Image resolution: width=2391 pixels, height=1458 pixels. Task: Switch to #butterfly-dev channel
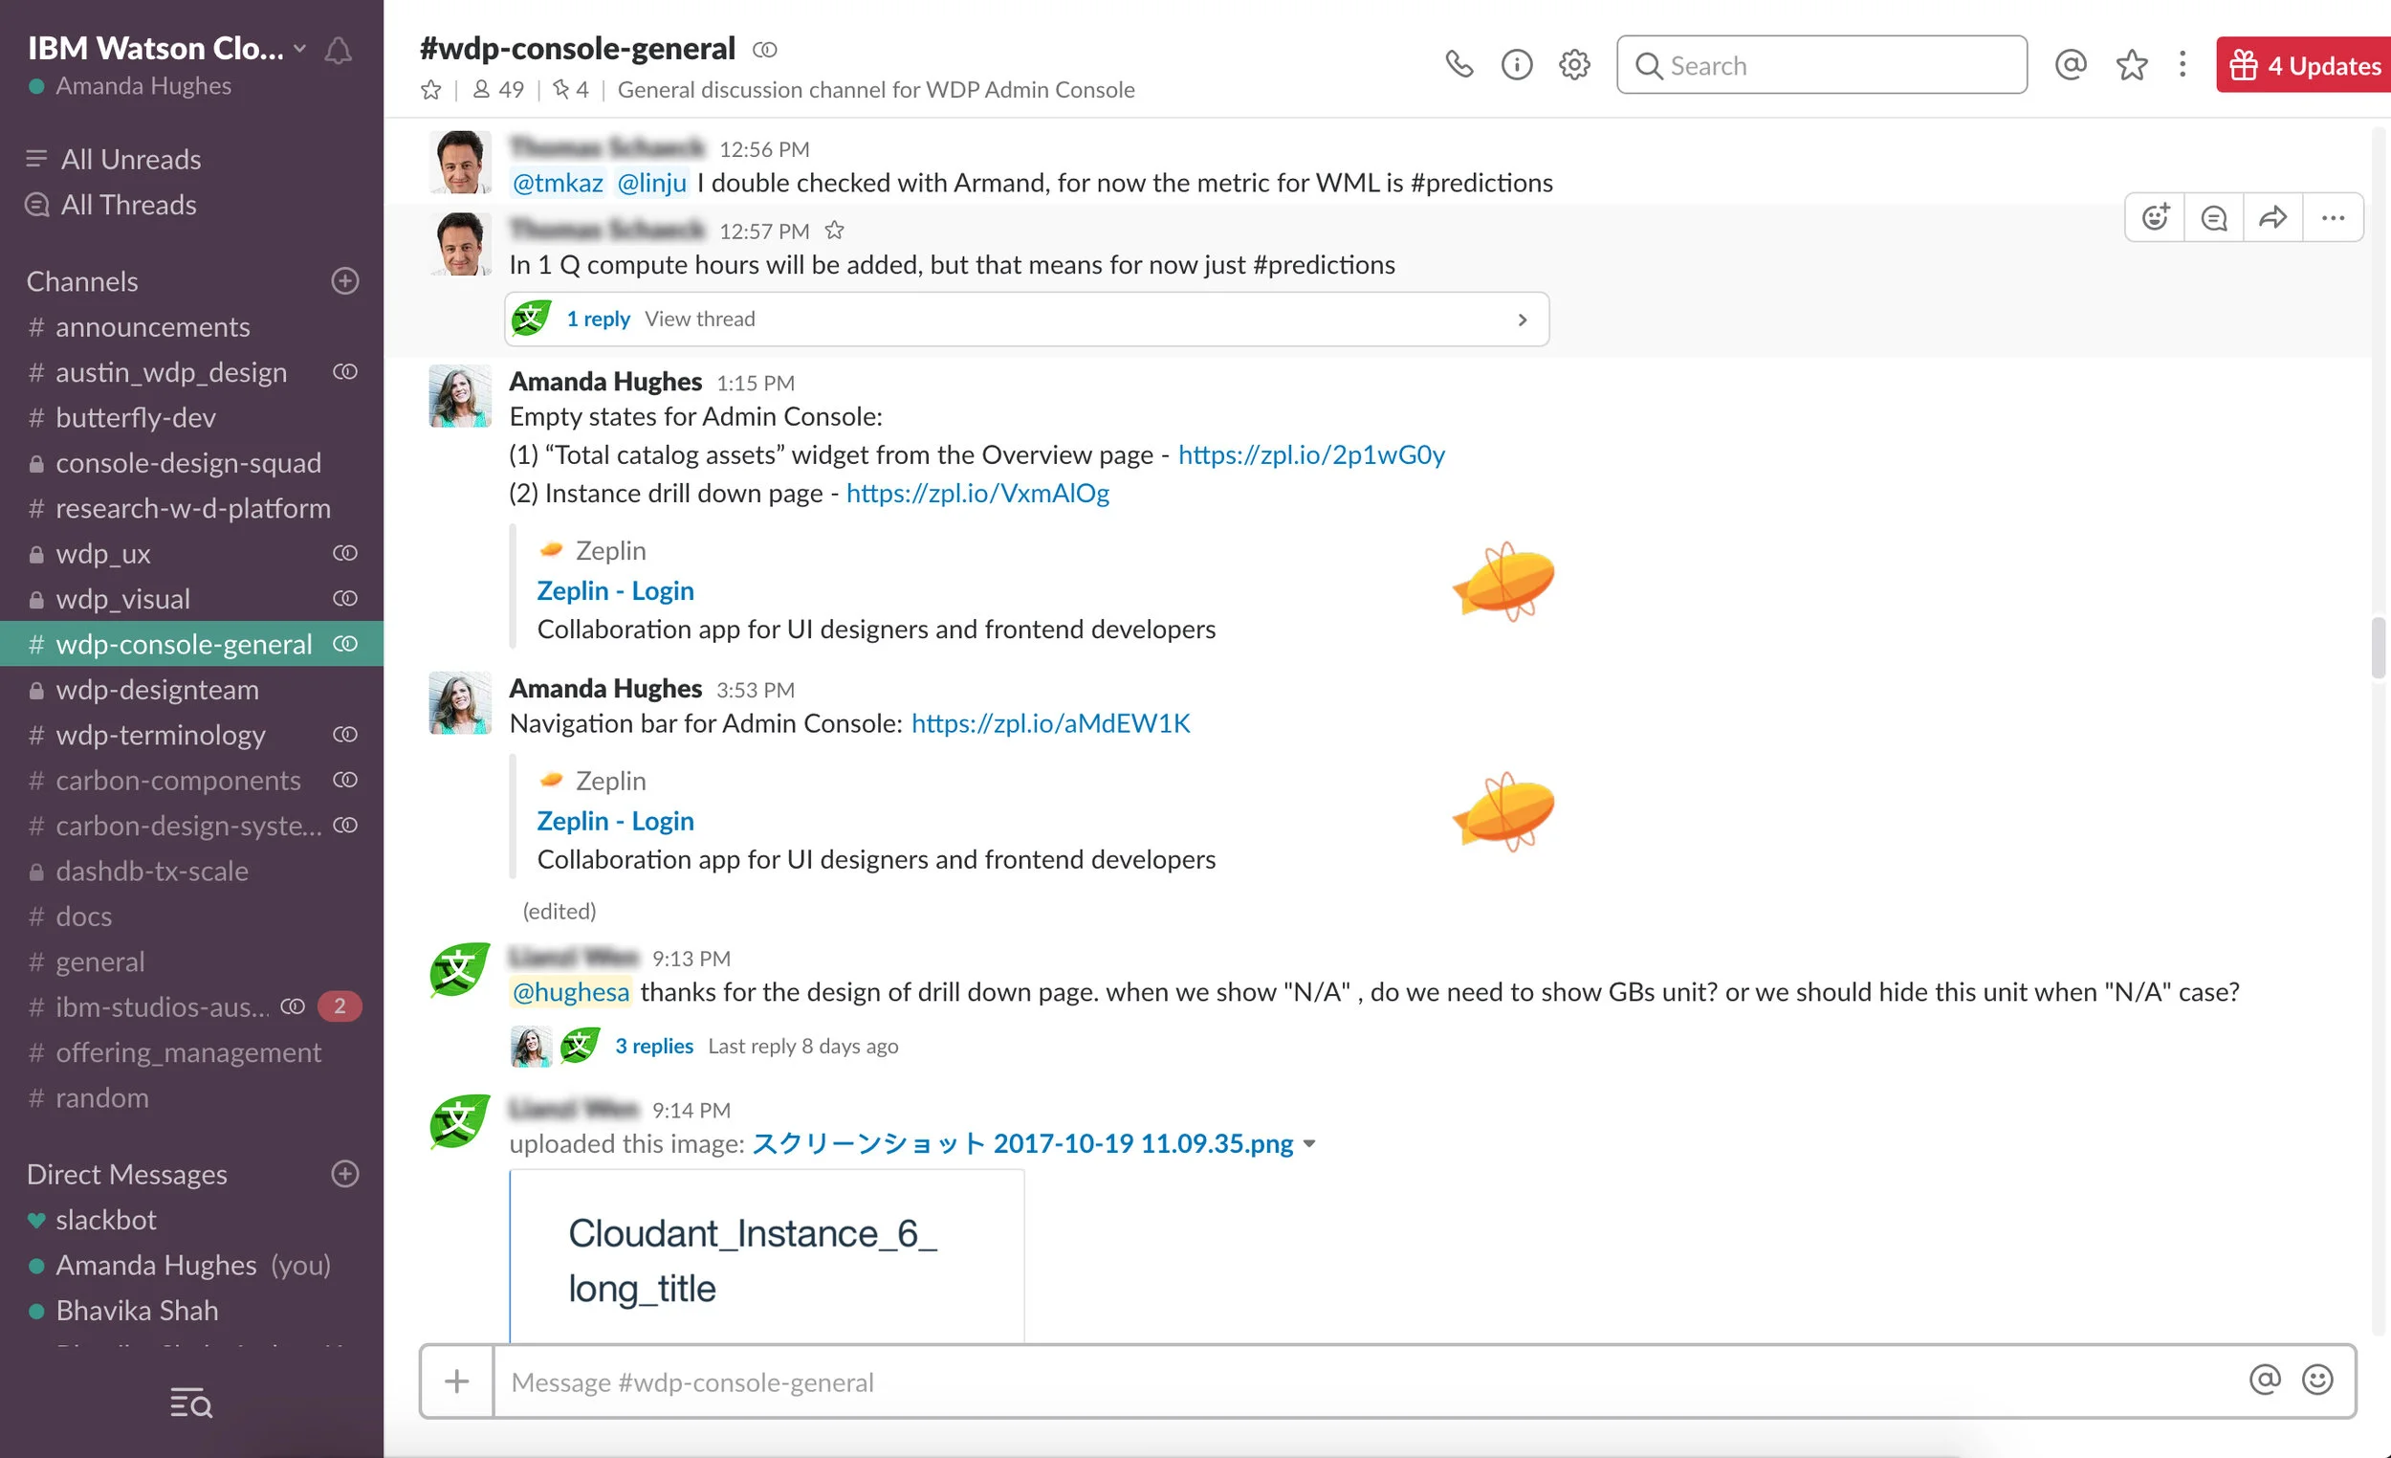coord(192,417)
